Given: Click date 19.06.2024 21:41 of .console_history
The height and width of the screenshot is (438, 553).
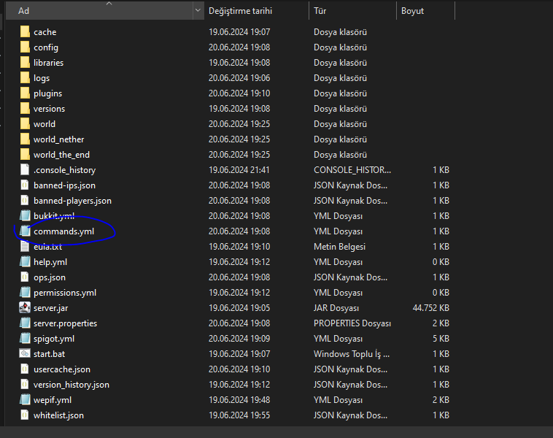Looking at the screenshot, I should tap(239, 170).
